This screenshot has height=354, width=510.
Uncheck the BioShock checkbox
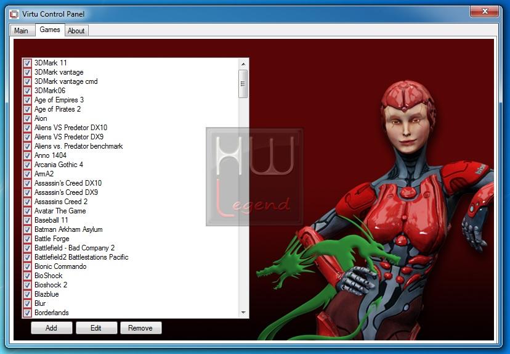click(x=27, y=276)
